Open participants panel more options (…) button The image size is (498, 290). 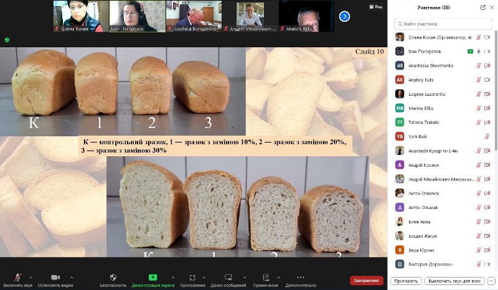click(x=491, y=281)
